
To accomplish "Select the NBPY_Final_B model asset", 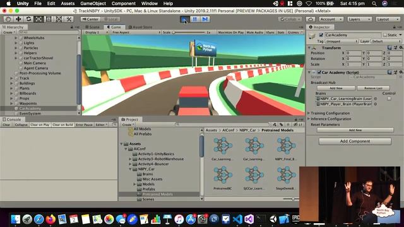I will click(x=286, y=149).
